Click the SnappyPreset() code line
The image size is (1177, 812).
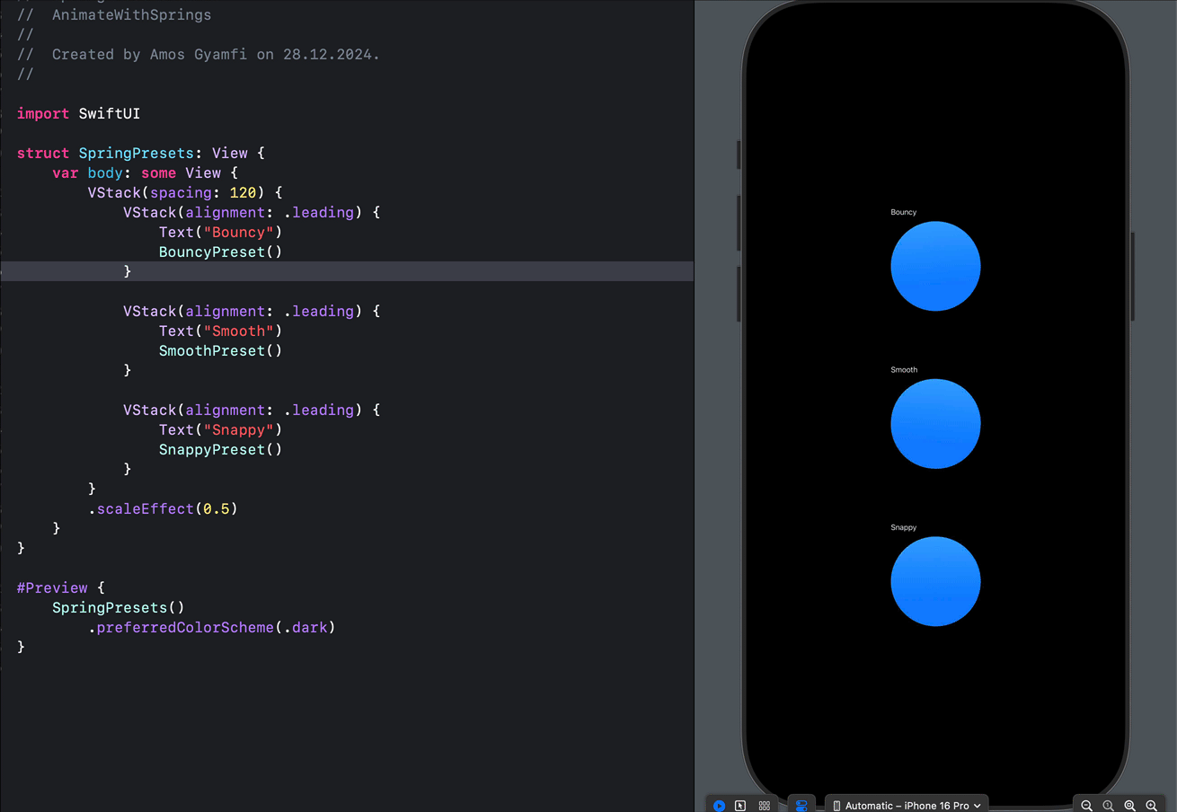pyautogui.click(x=221, y=450)
